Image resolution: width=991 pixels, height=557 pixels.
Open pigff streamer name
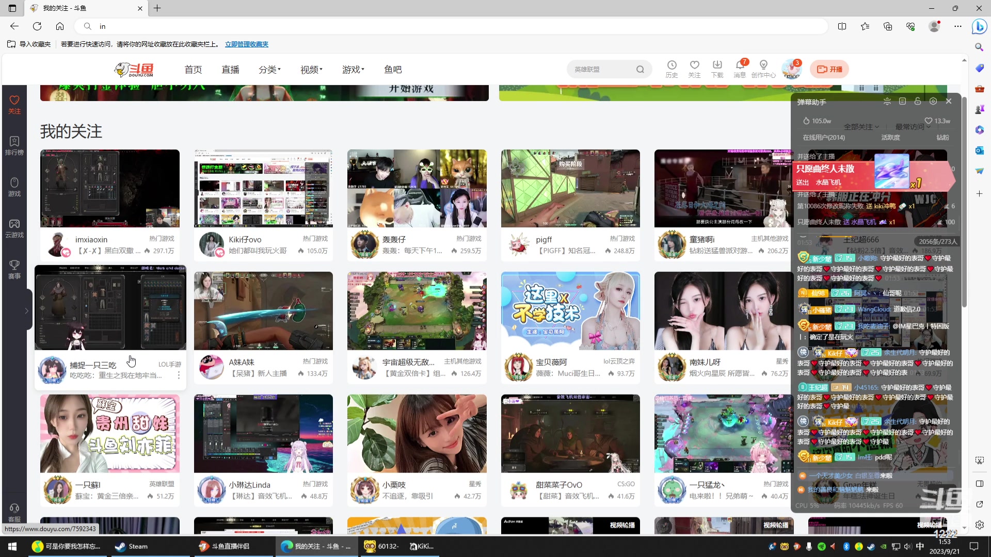[544, 240]
